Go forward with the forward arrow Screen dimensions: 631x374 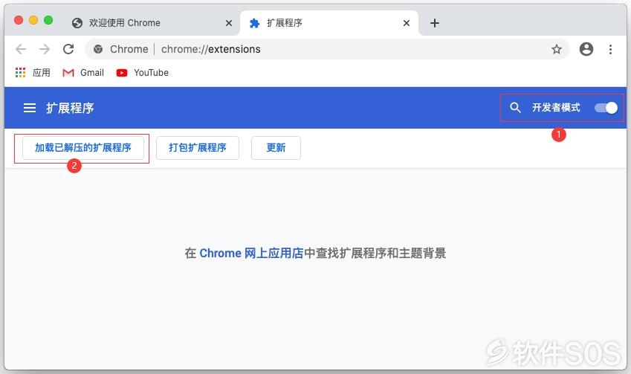[45, 49]
